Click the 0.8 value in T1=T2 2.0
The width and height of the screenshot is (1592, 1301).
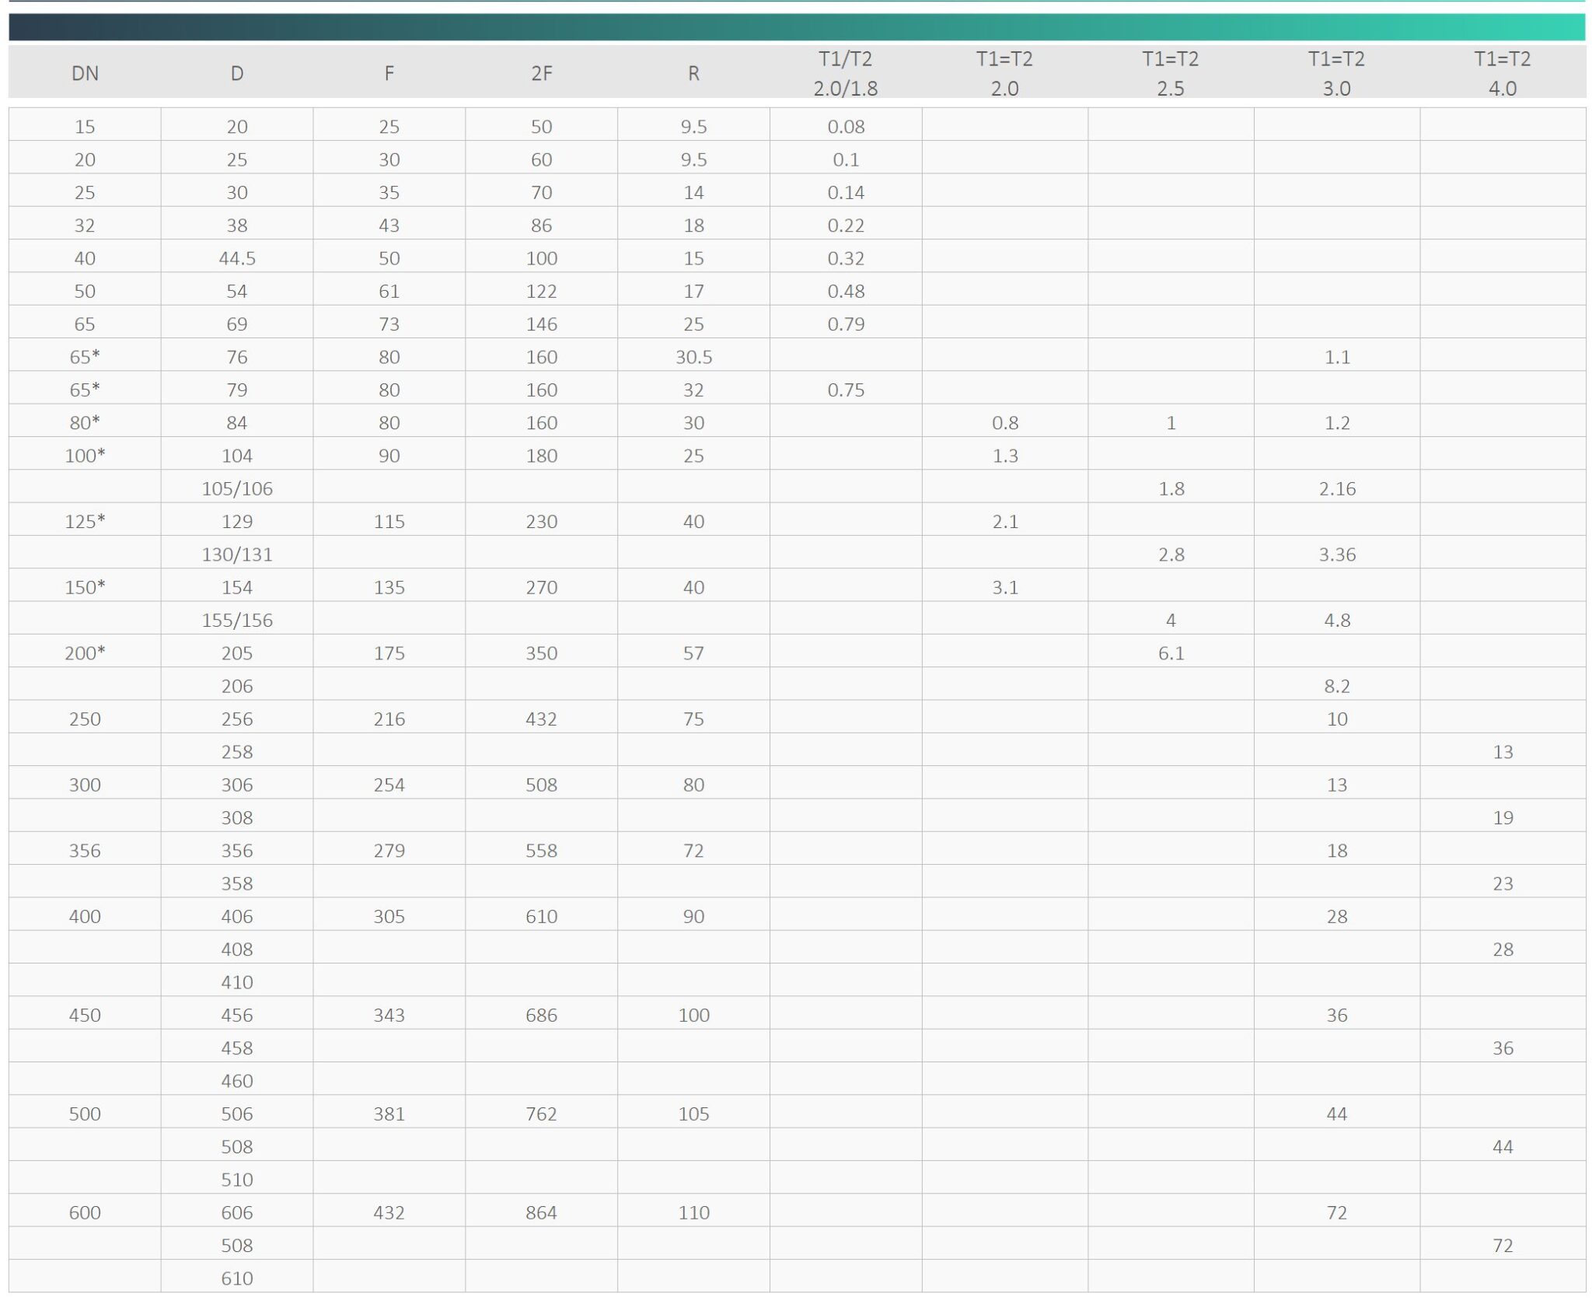pos(1004,423)
